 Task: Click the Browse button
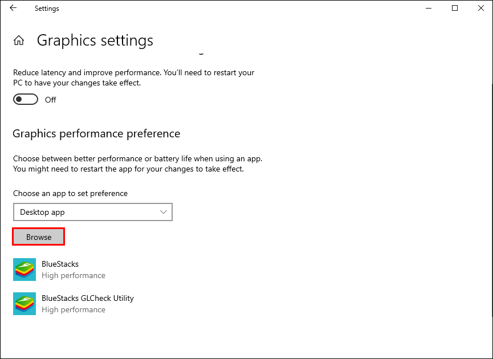click(39, 237)
